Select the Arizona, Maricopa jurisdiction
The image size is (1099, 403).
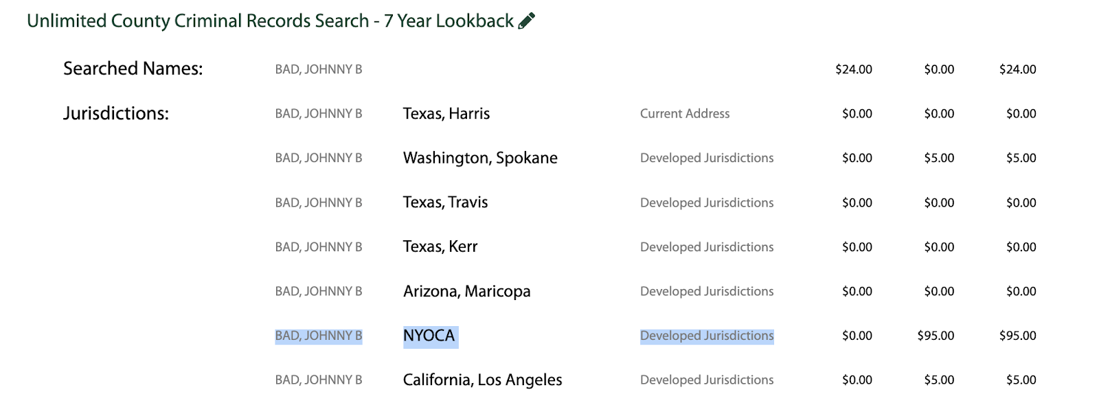pyautogui.click(x=467, y=292)
